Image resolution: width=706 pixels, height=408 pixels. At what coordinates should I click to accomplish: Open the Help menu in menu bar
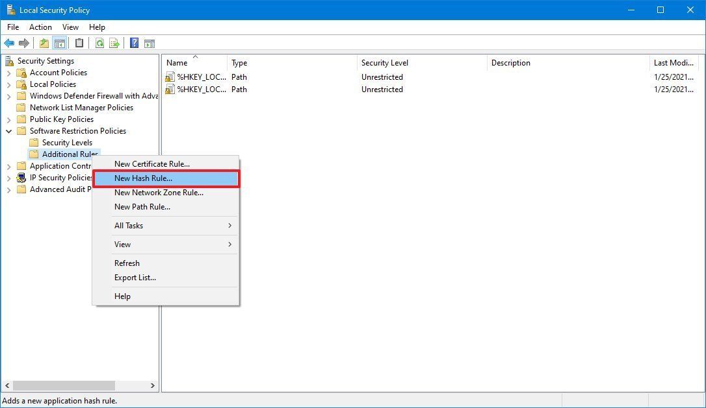(x=97, y=27)
